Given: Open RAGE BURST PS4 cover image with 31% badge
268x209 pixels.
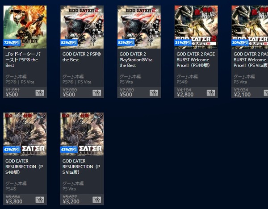Looking at the screenshot, I should [196, 27].
